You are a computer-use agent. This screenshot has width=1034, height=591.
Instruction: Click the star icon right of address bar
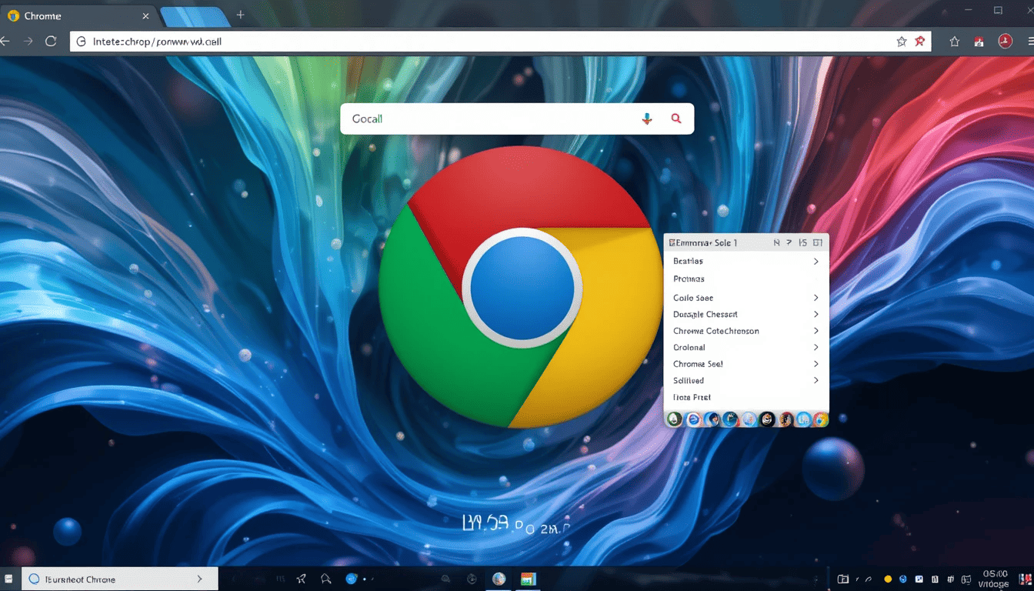955,42
